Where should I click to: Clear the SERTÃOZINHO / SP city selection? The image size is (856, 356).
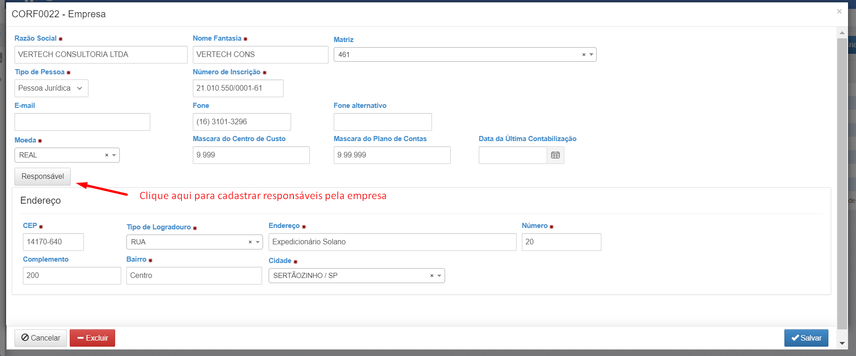pos(432,276)
